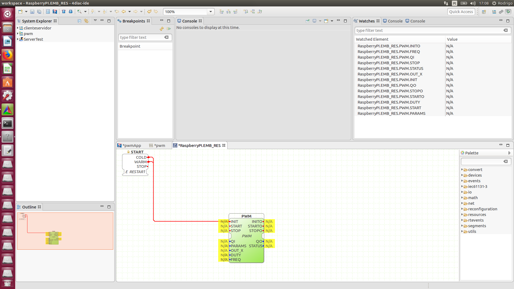Image resolution: width=514 pixels, height=289 pixels.
Task: Click the 100% zoom combo box field
Action: [186, 12]
